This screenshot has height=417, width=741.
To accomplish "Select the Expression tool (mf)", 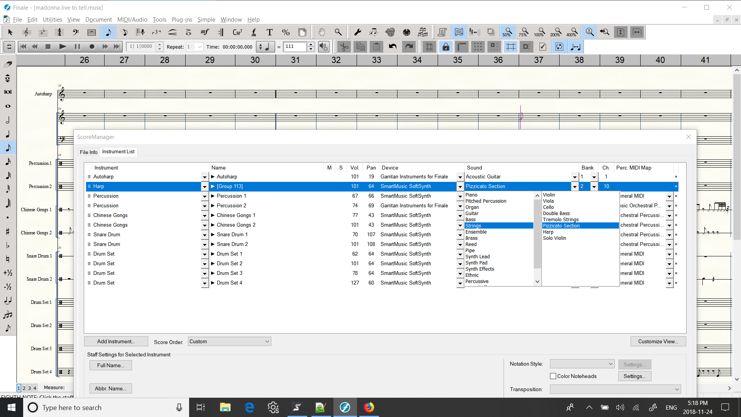I will [205, 32].
